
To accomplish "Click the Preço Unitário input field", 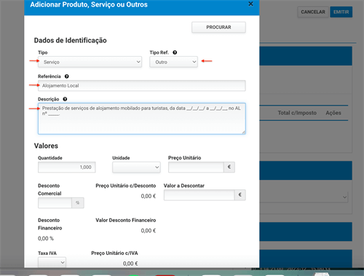I will click(x=196, y=167).
